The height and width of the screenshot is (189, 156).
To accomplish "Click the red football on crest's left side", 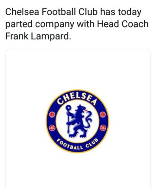I will click(52, 115).
